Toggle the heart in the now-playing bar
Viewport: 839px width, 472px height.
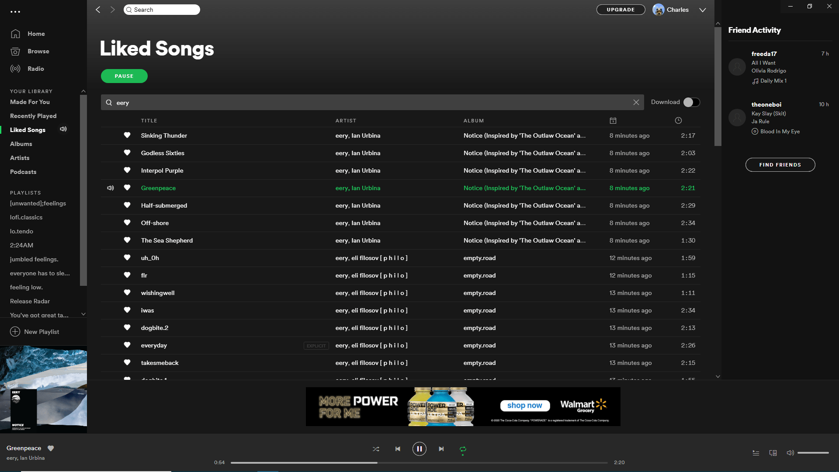tap(51, 448)
